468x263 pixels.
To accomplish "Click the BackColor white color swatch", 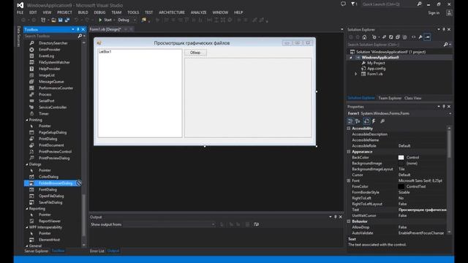I will click(401, 158).
